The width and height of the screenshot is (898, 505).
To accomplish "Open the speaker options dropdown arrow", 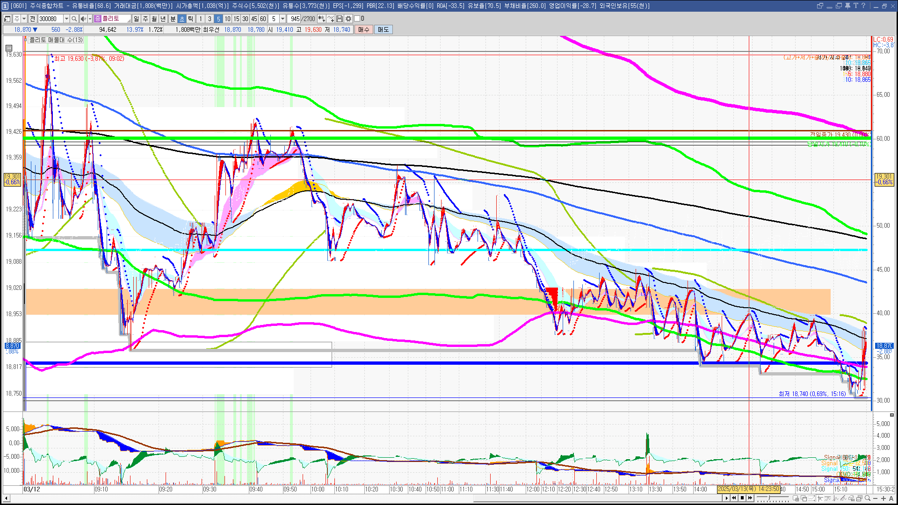I will point(90,19).
